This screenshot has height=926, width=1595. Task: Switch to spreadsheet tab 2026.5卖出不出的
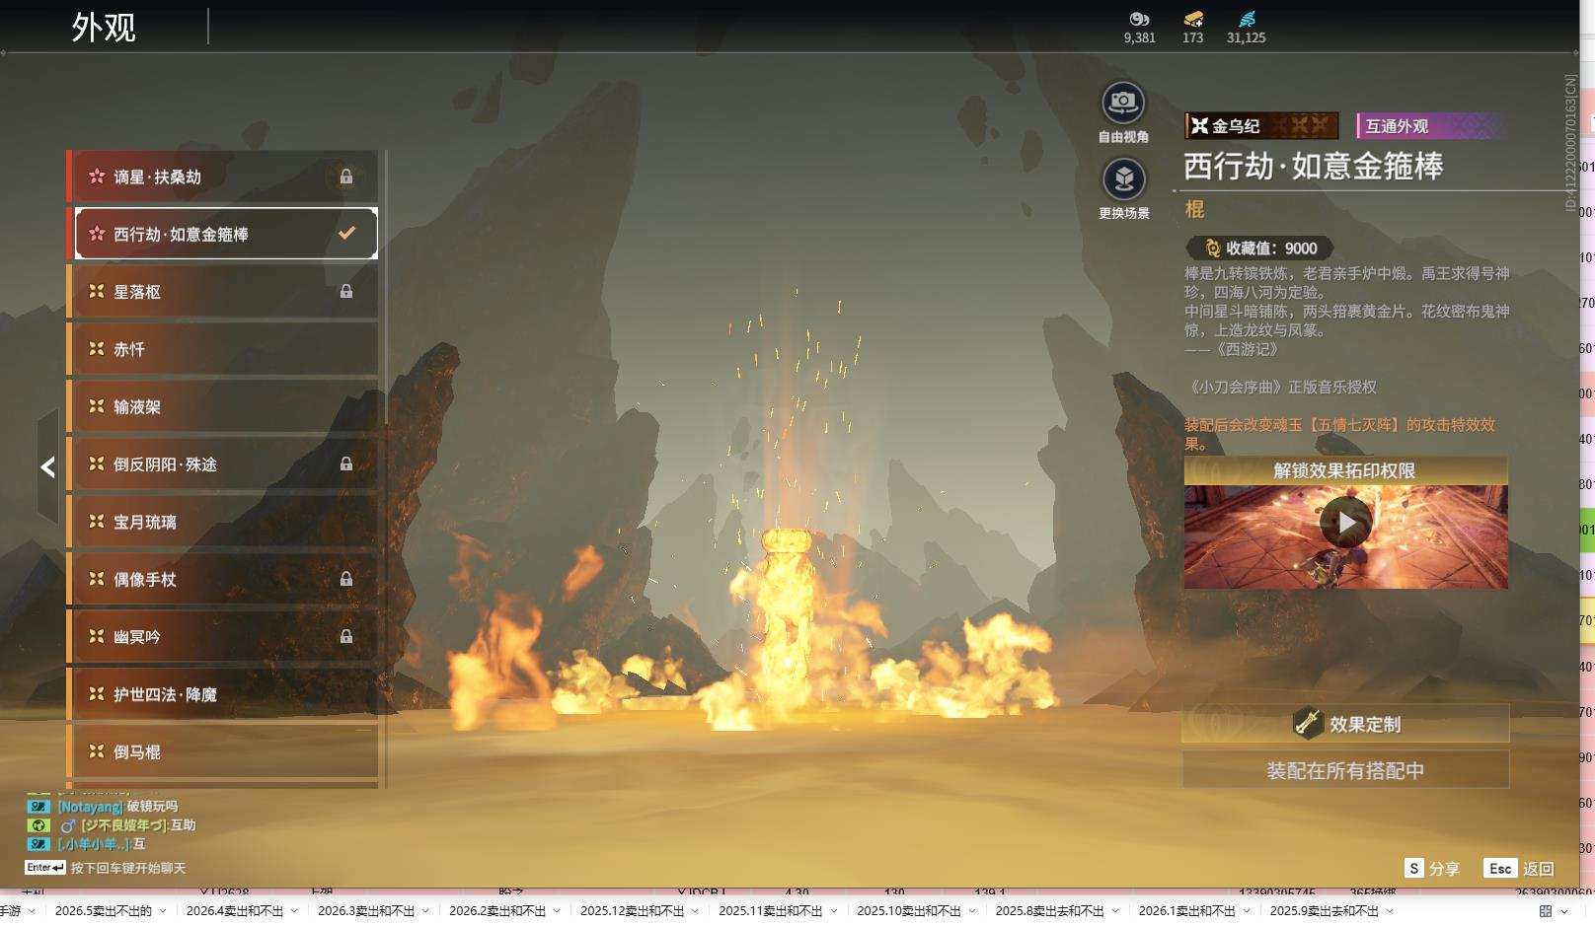[104, 911]
